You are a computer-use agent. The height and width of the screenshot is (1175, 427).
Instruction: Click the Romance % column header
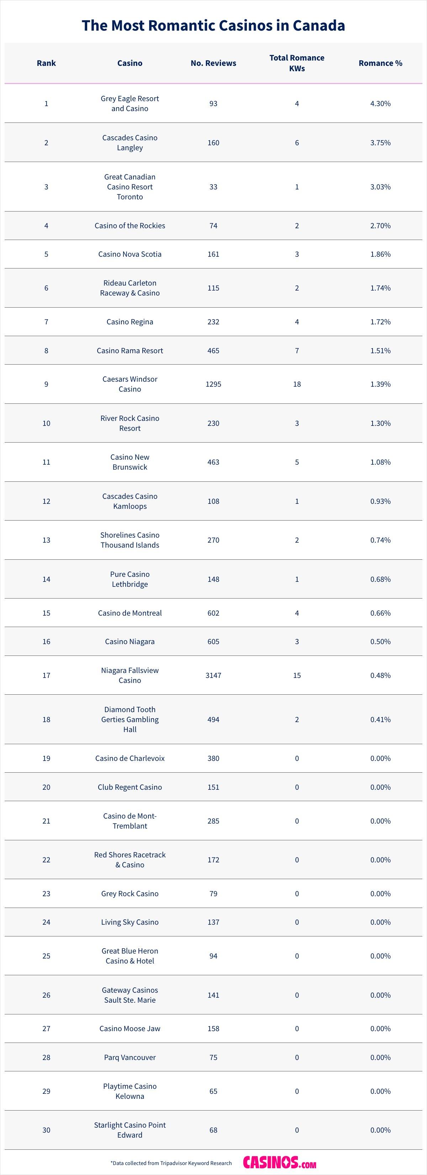(380, 63)
